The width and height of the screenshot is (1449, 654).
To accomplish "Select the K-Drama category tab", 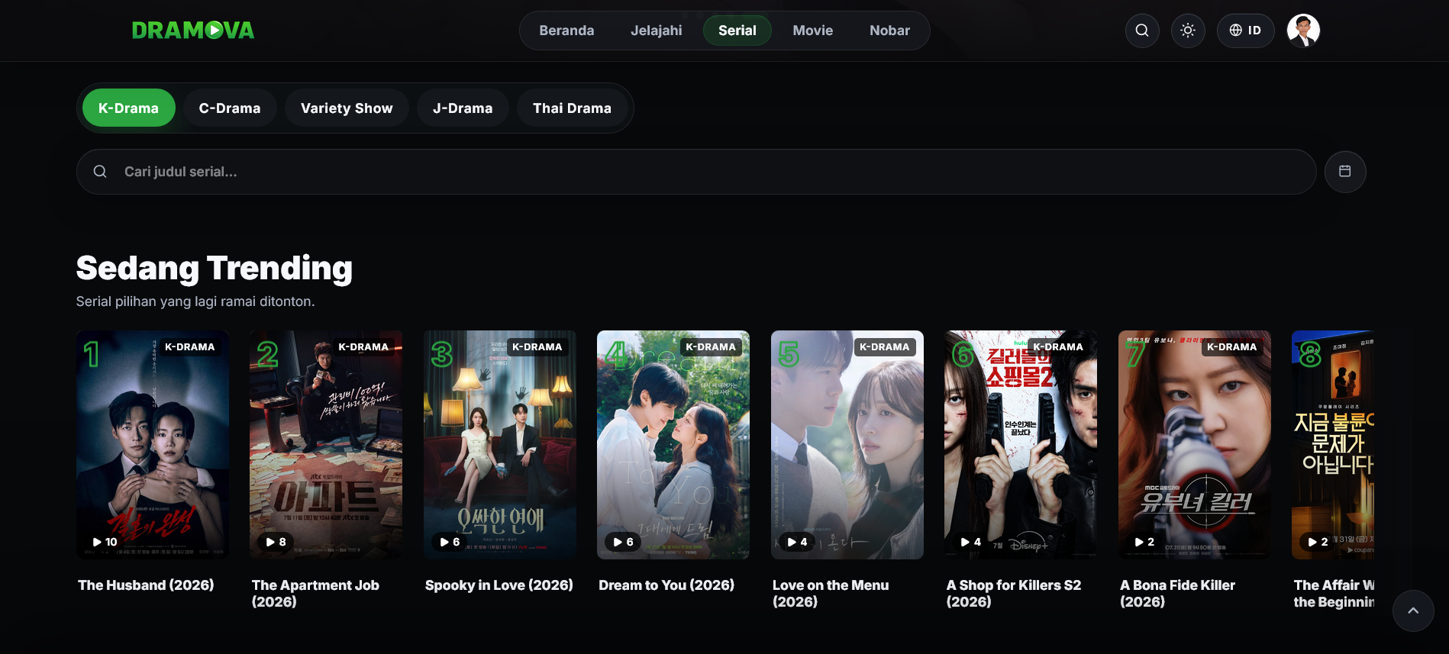I will 128,108.
